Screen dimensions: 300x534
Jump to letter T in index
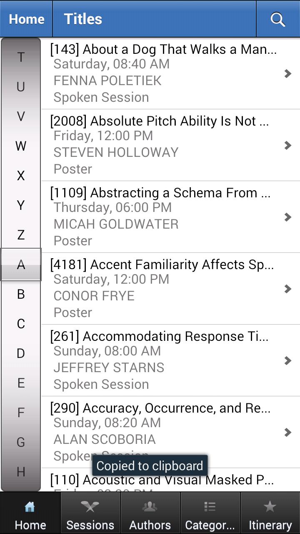[21, 57]
